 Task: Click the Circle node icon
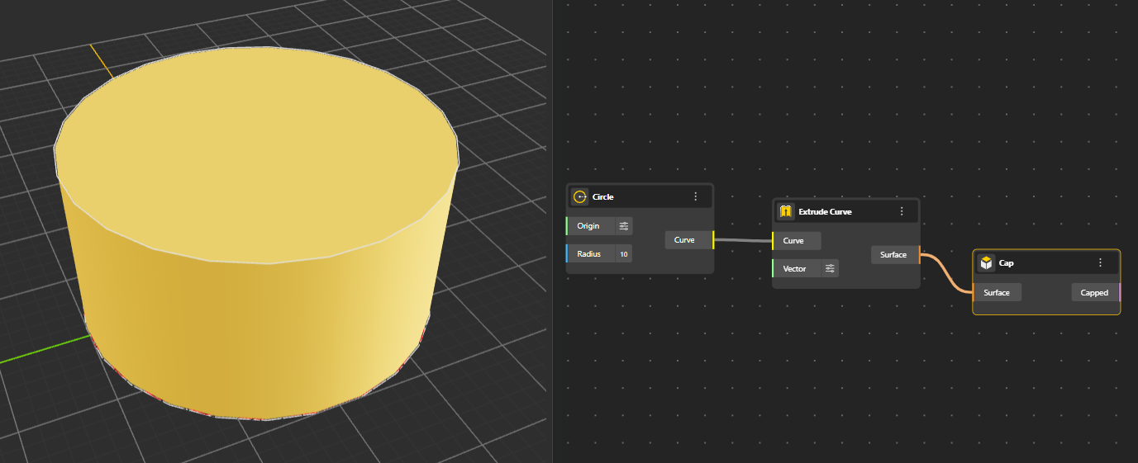[579, 196]
